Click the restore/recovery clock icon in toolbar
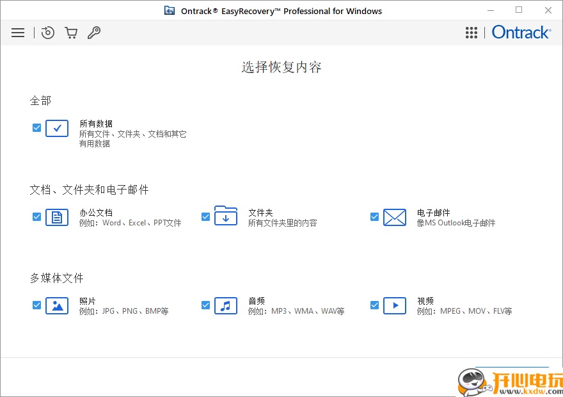The height and width of the screenshot is (397, 563). point(47,32)
